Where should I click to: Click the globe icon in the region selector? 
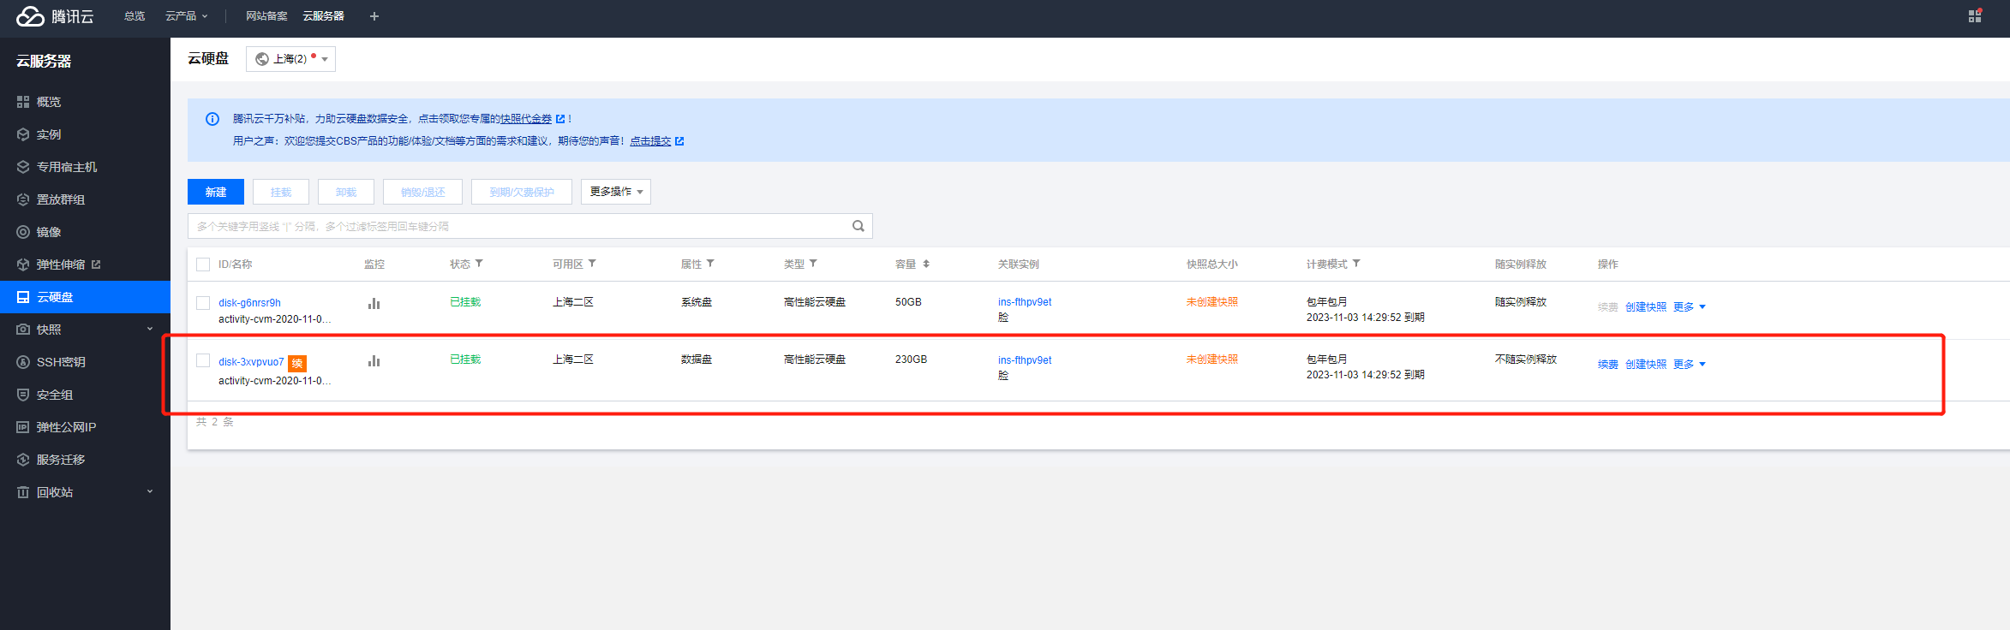(x=262, y=59)
